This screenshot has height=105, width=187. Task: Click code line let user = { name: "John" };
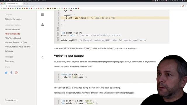point(78,101)
